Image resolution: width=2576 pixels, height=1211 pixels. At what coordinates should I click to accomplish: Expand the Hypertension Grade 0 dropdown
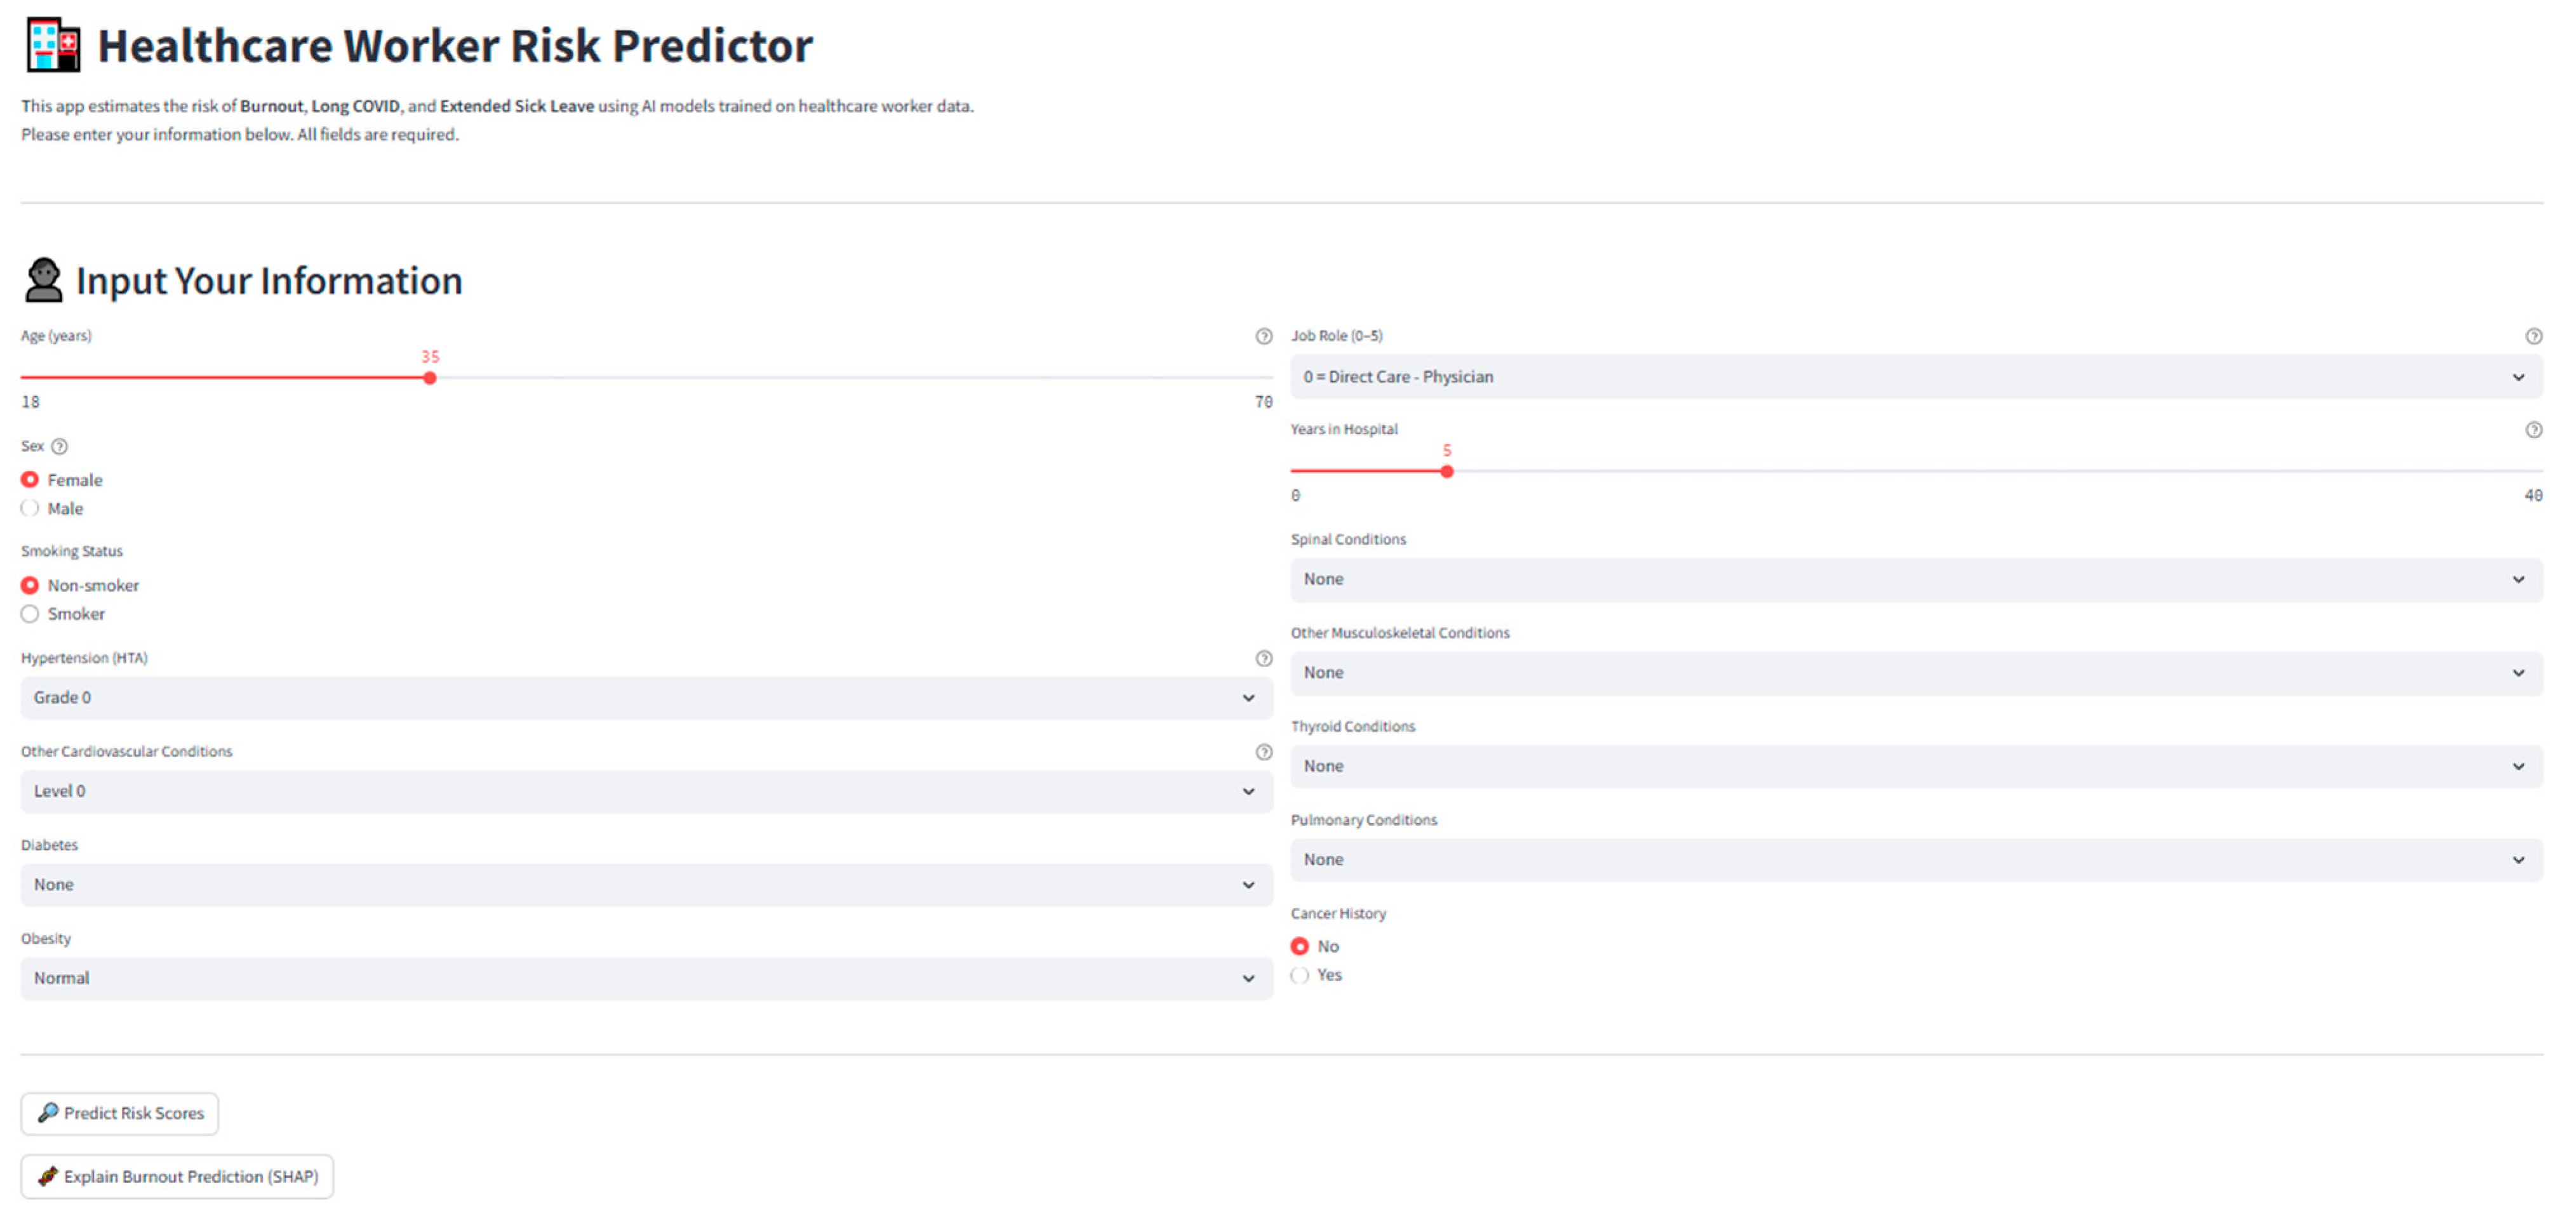point(646,698)
